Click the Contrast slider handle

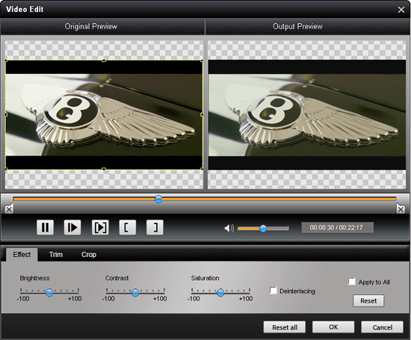[135, 292]
